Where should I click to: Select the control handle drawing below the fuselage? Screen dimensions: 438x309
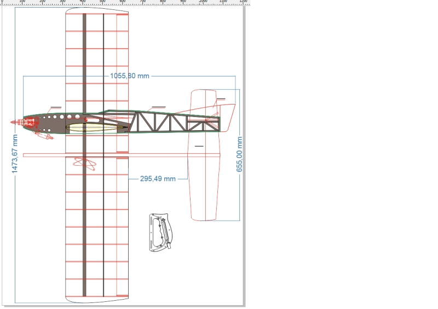tap(160, 232)
